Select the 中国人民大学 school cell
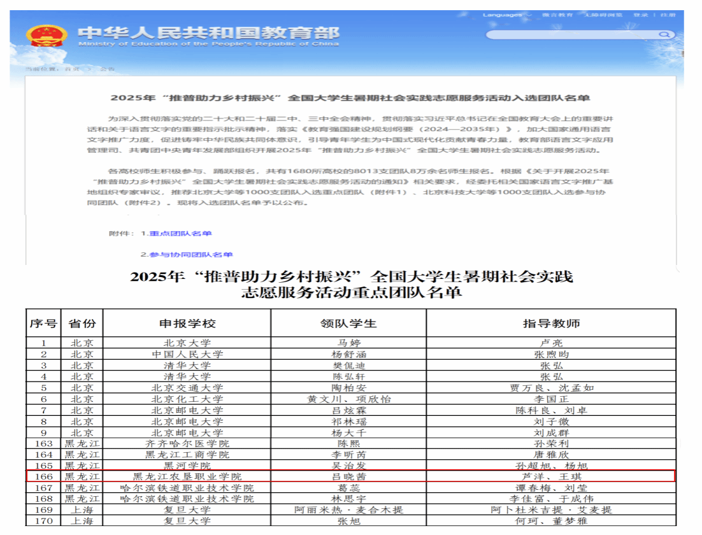Viewport: 702px width, 535px height. coord(187,354)
